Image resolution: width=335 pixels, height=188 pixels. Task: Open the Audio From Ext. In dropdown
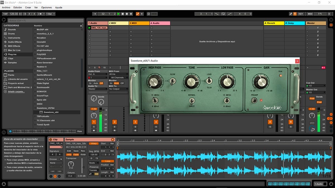(x=97, y=74)
